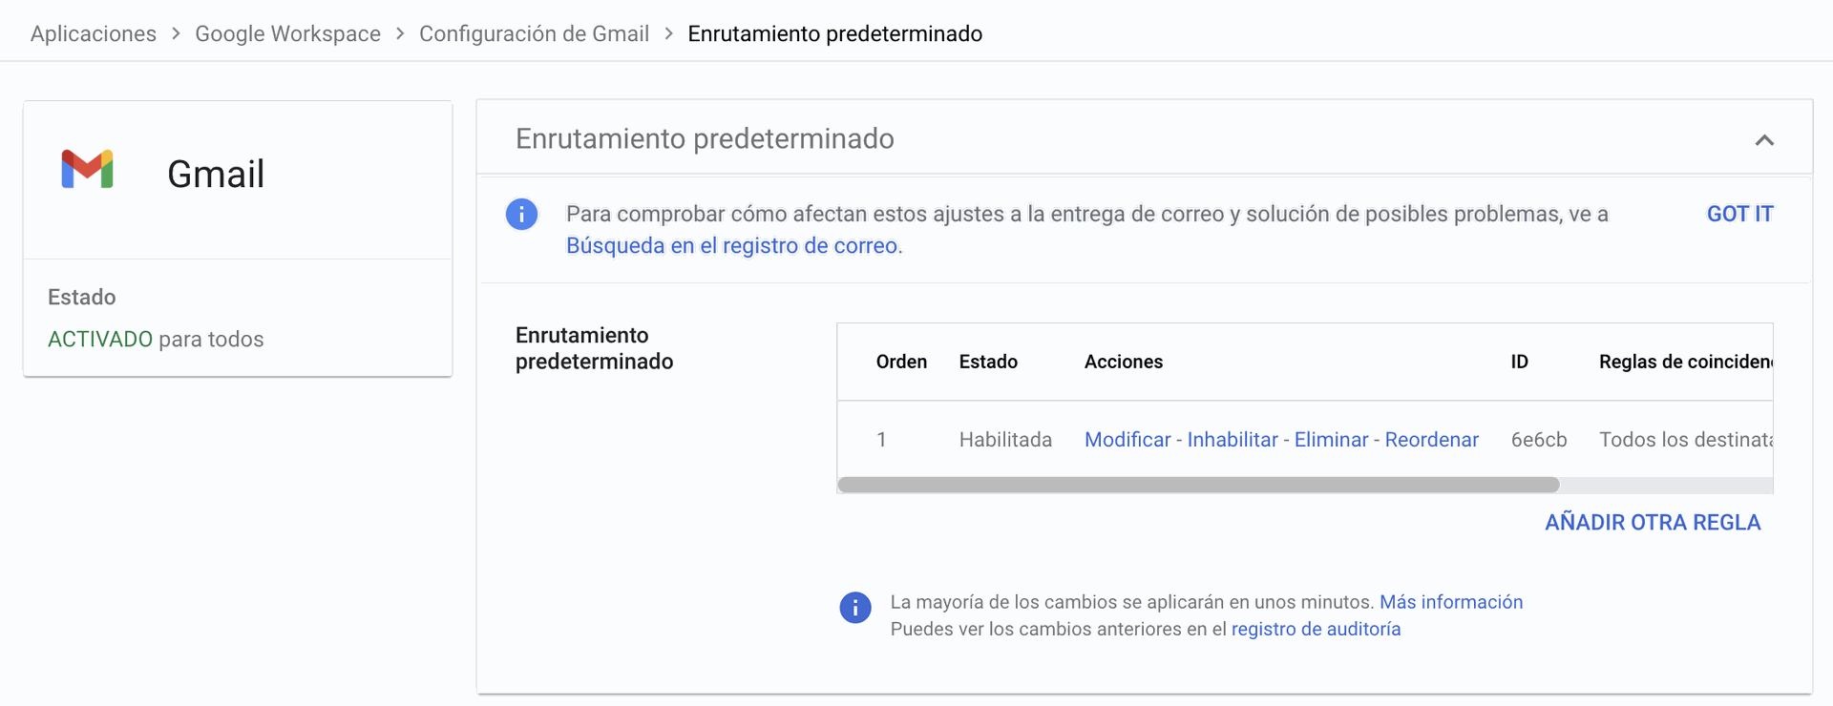This screenshot has width=1833, height=706.
Task: Open Google Workspace breadcrumb item
Action: [287, 33]
